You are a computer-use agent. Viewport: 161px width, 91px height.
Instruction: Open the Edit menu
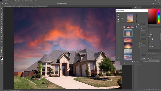(x=6, y=1)
